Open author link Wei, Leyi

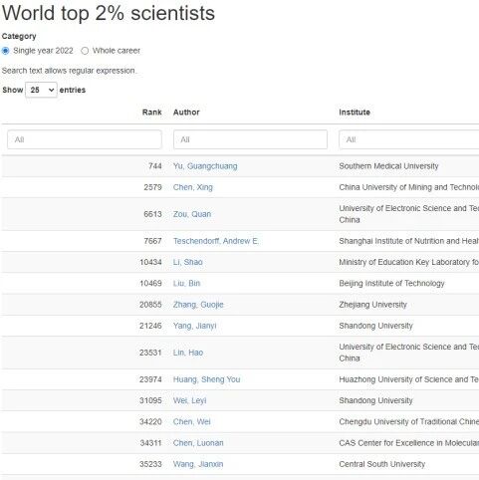tap(189, 400)
